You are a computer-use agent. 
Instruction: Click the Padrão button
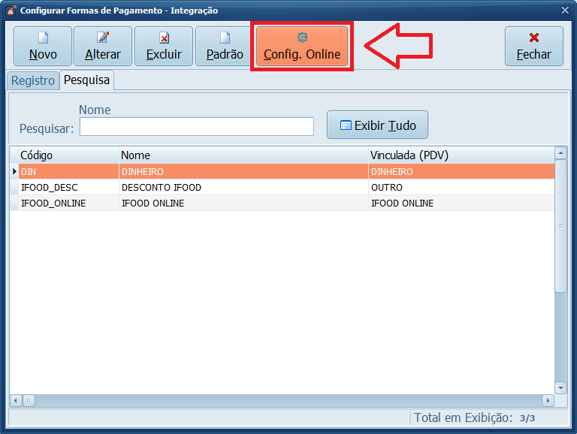coord(224,47)
